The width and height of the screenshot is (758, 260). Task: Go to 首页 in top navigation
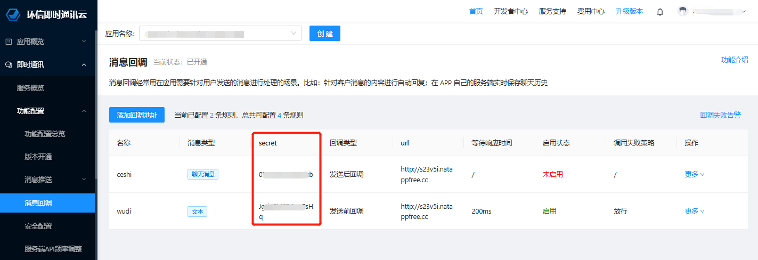tap(476, 11)
